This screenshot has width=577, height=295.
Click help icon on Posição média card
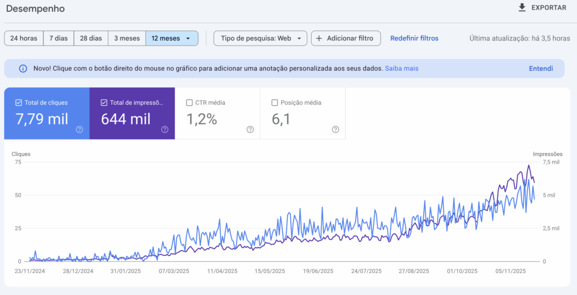(x=335, y=129)
